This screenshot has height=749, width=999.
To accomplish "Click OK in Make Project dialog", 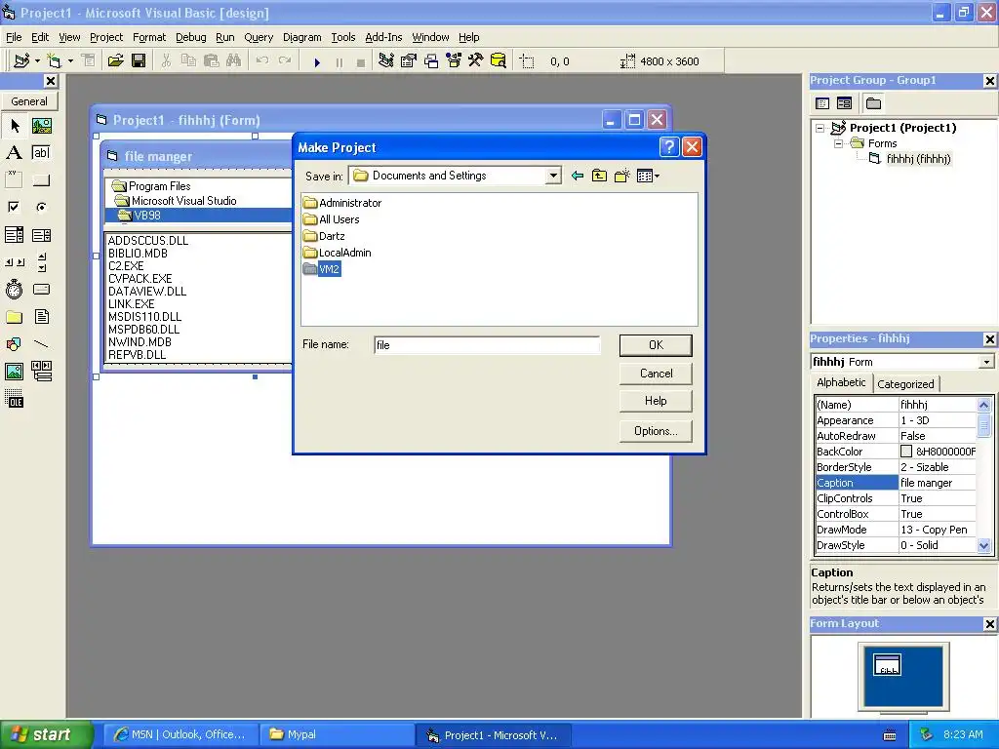I will point(656,345).
